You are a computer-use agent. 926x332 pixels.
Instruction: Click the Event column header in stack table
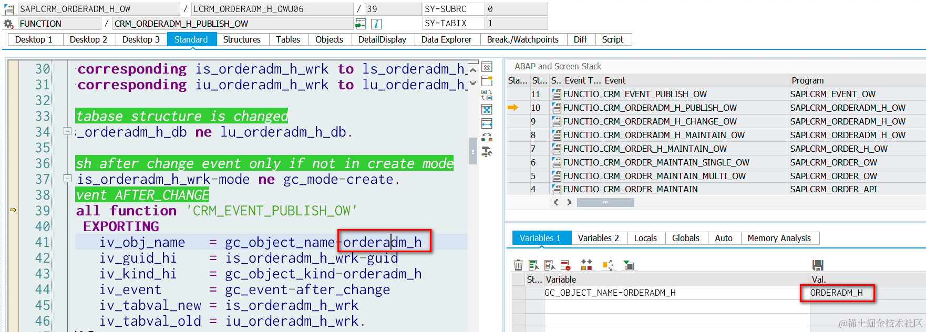(x=696, y=80)
